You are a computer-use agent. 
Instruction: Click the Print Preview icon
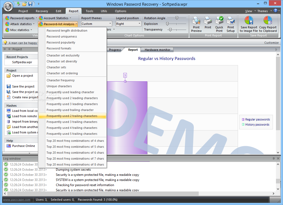pos(196,20)
